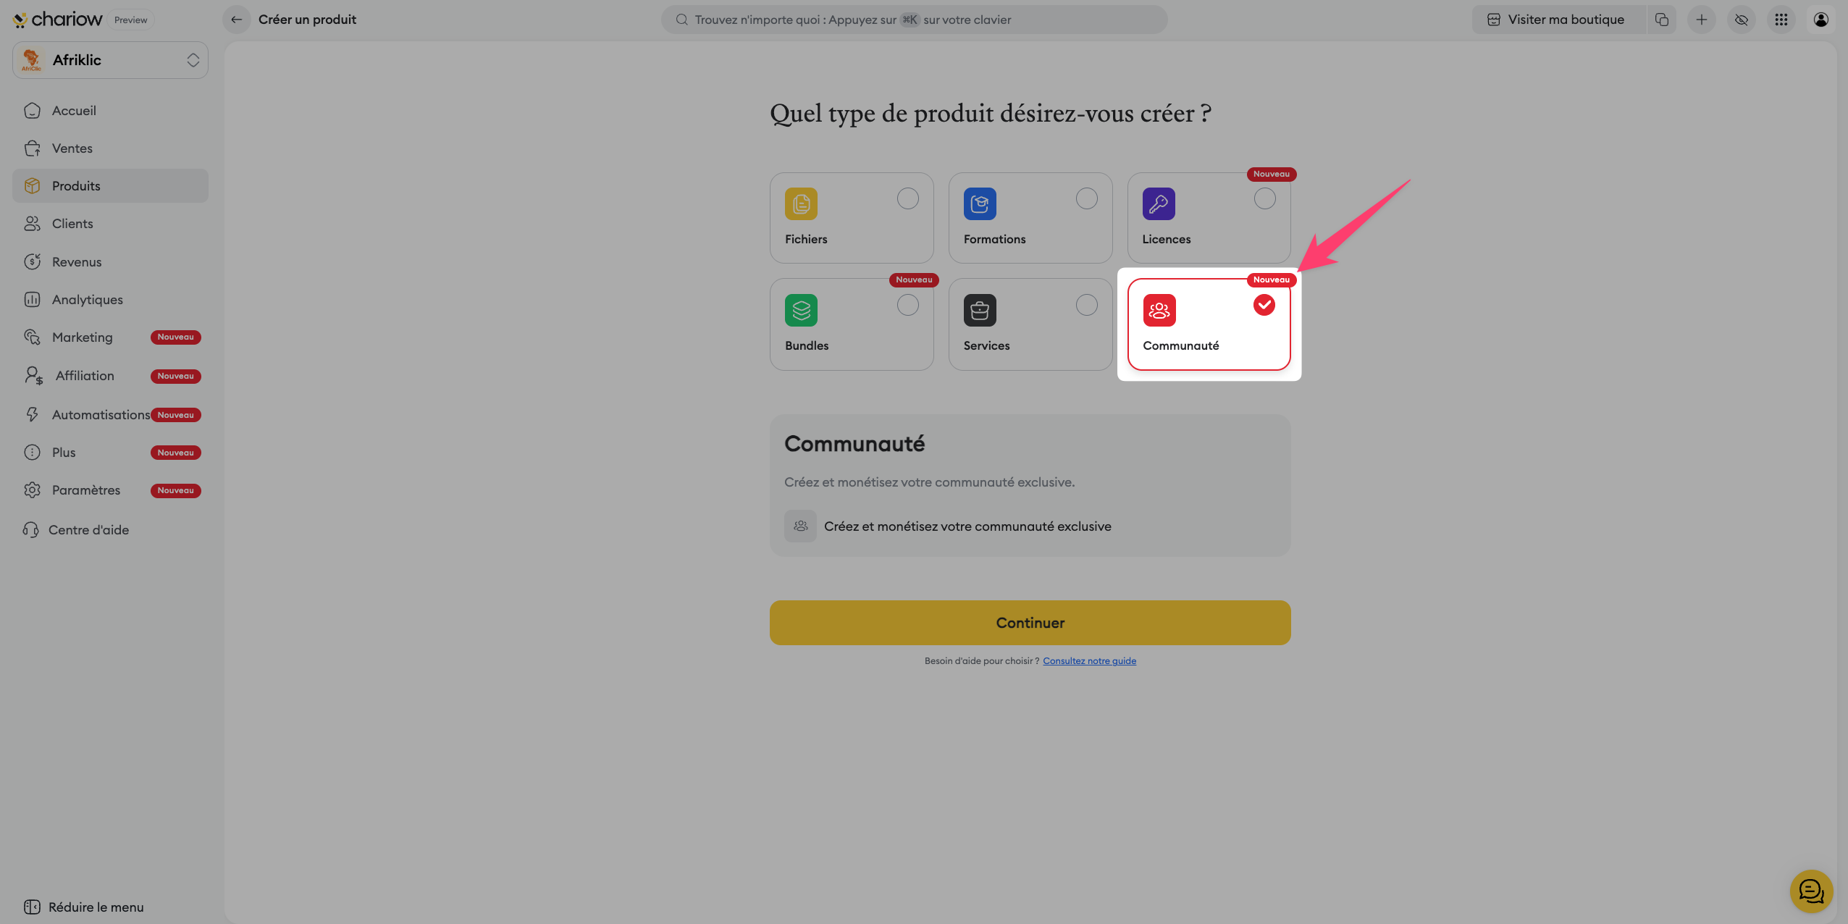Select the Formations radio button

(1086, 198)
